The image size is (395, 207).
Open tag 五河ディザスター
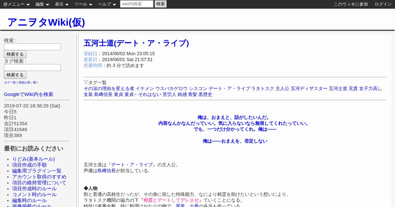309,88
